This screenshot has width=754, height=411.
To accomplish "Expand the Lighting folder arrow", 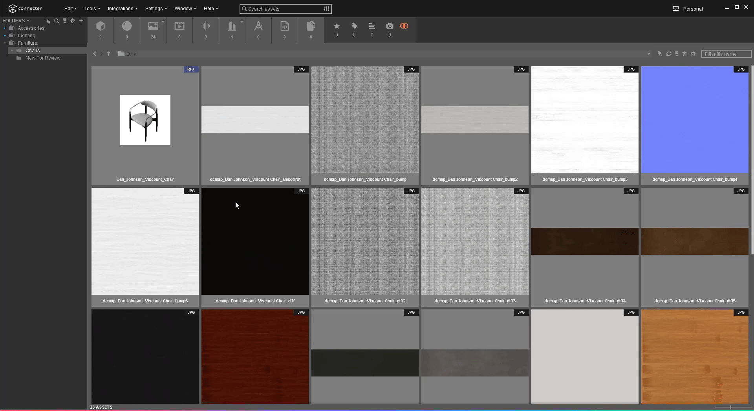I will pyautogui.click(x=5, y=36).
